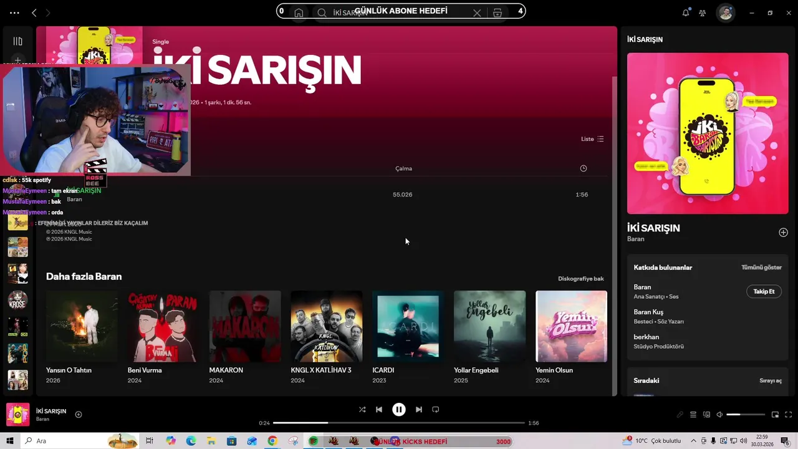Seek on the song progress bar
Screen dimensions: 798x449
[x=399, y=423]
